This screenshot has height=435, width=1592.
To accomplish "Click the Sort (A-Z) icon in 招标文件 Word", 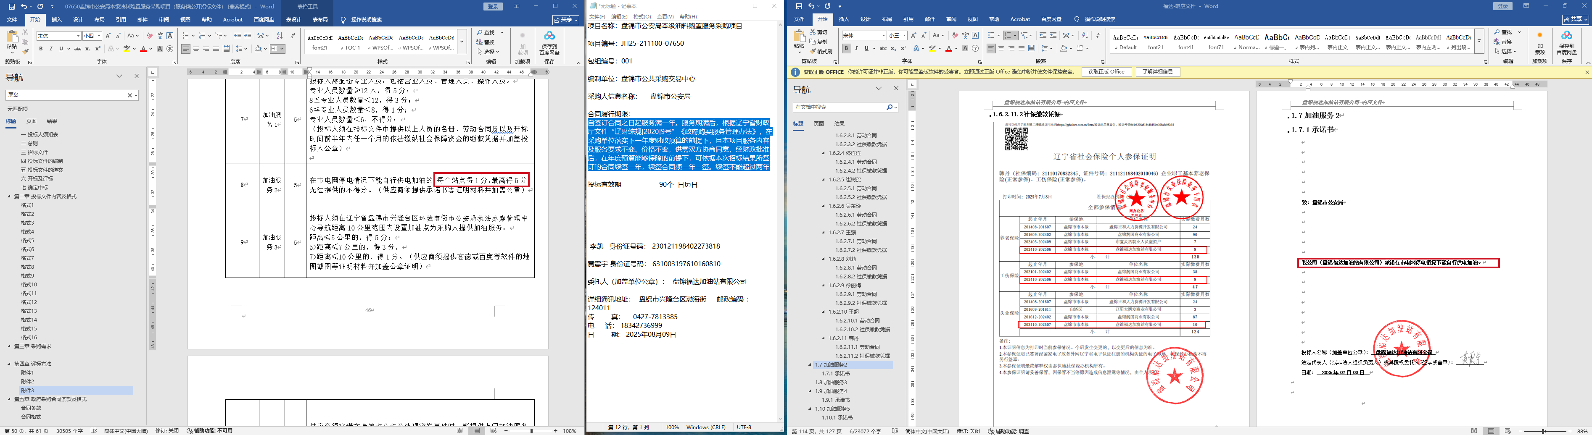I will click(279, 36).
